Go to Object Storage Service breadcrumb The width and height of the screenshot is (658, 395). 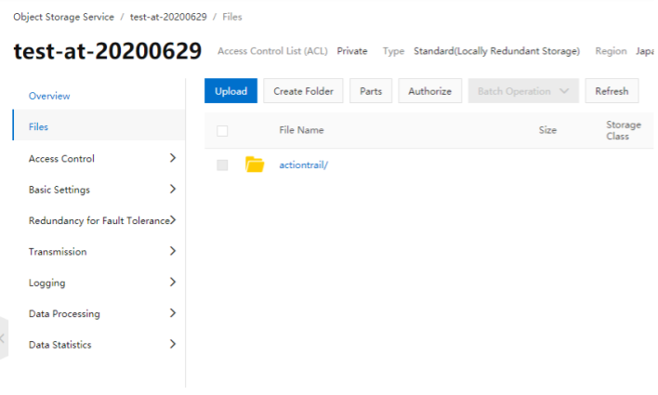64,17
